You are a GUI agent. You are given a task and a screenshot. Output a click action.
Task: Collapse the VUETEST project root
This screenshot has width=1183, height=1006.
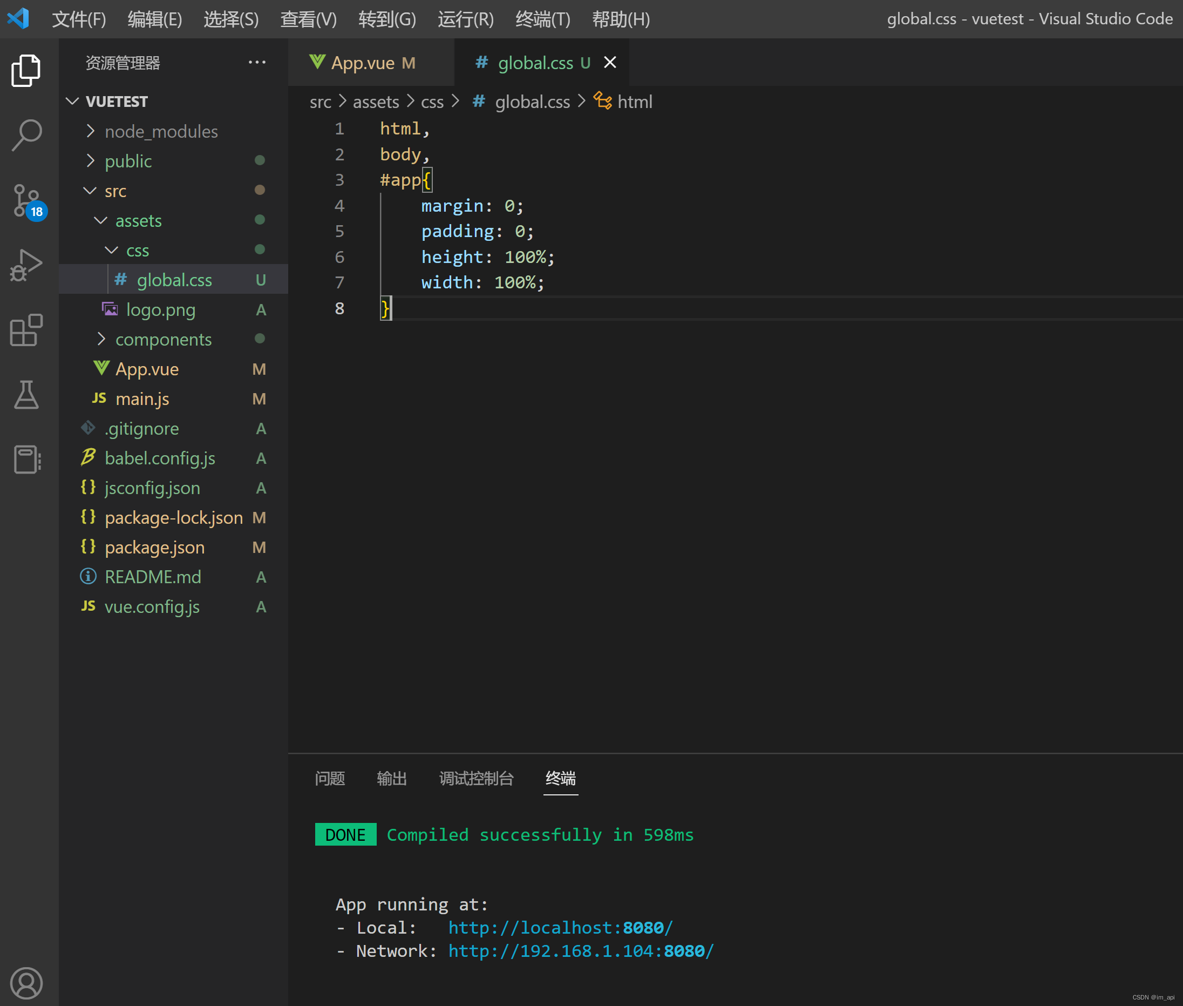116,102
